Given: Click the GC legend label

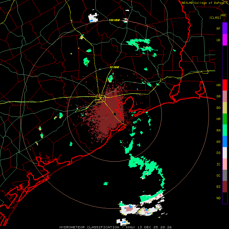Looking at the screenshot, I should (x=218, y=176).
